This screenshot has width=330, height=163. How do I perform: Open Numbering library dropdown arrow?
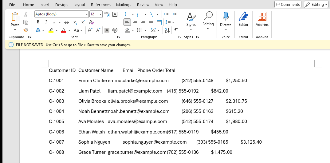(145, 14)
